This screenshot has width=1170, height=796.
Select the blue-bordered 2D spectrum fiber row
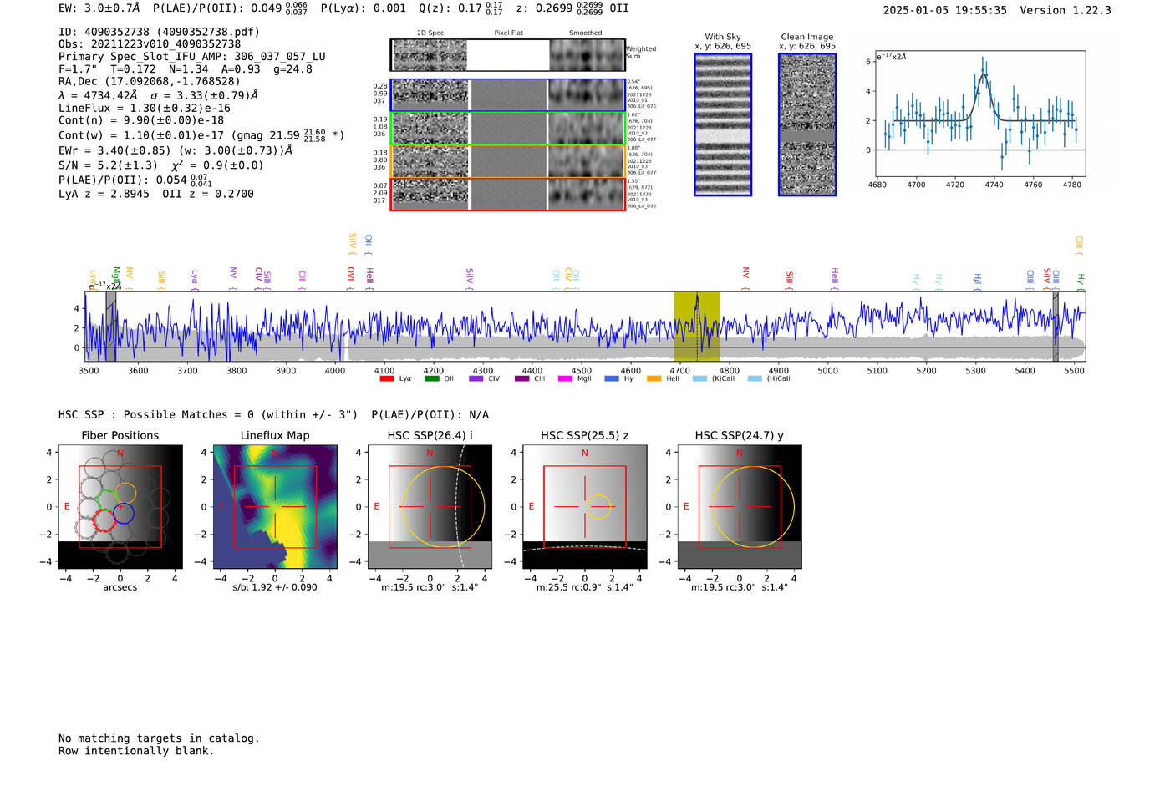point(507,95)
